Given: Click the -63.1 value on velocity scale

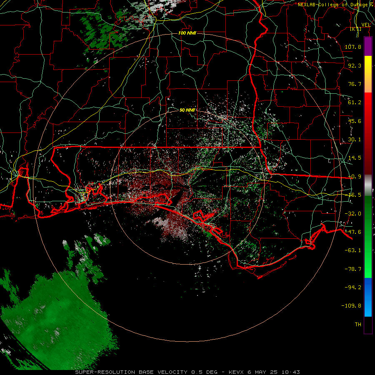Looking at the screenshot, I should point(353,250).
